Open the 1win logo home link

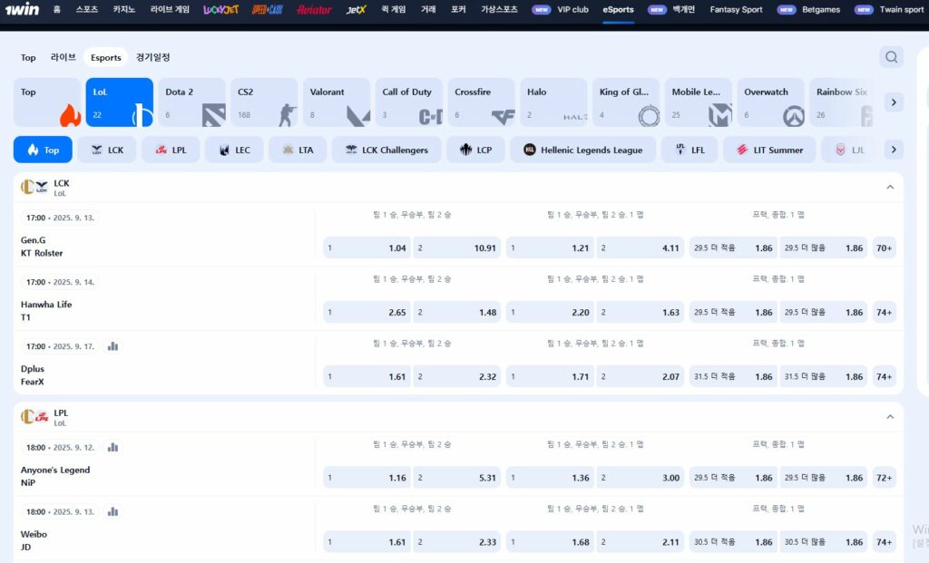click(x=22, y=9)
